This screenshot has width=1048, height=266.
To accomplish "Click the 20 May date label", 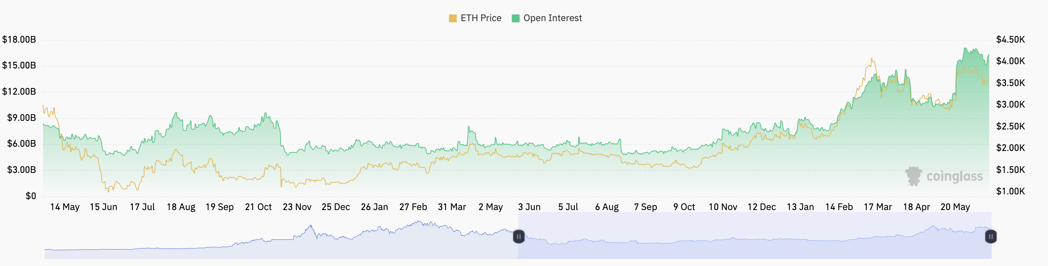I will (955, 207).
